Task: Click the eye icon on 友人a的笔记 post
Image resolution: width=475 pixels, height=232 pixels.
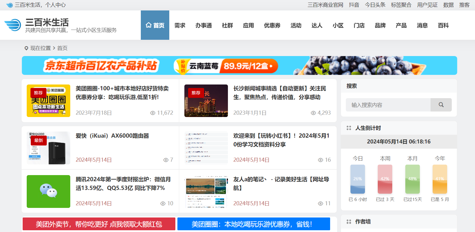Action: click(321, 204)
